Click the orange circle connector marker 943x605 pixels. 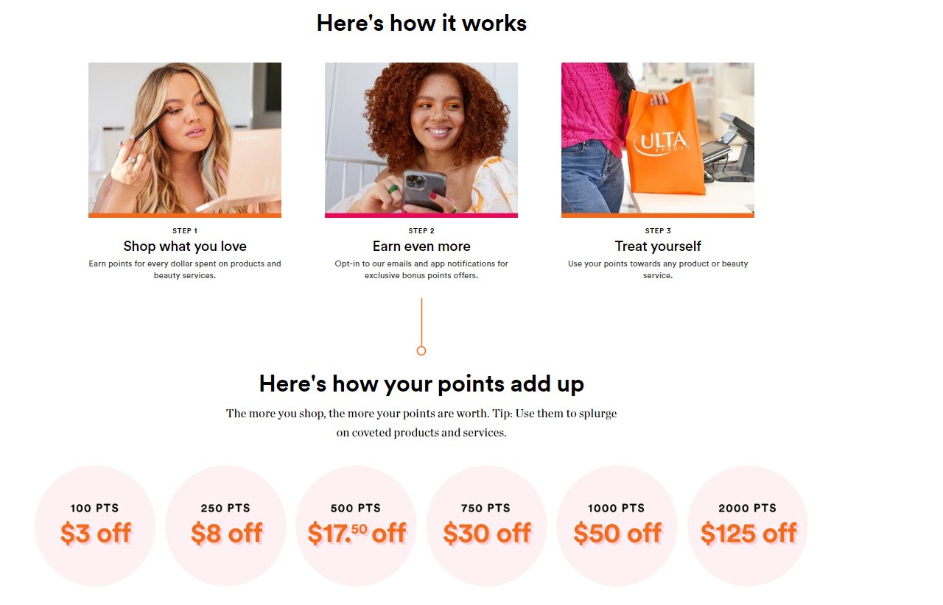(421, 350)
